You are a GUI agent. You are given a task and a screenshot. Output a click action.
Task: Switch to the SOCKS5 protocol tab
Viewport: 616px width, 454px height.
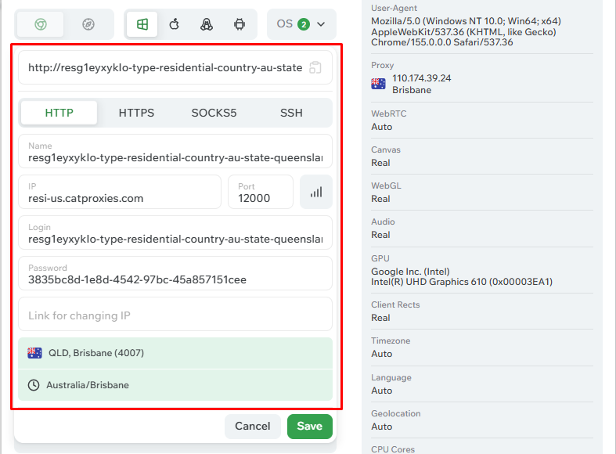[214, 113]
